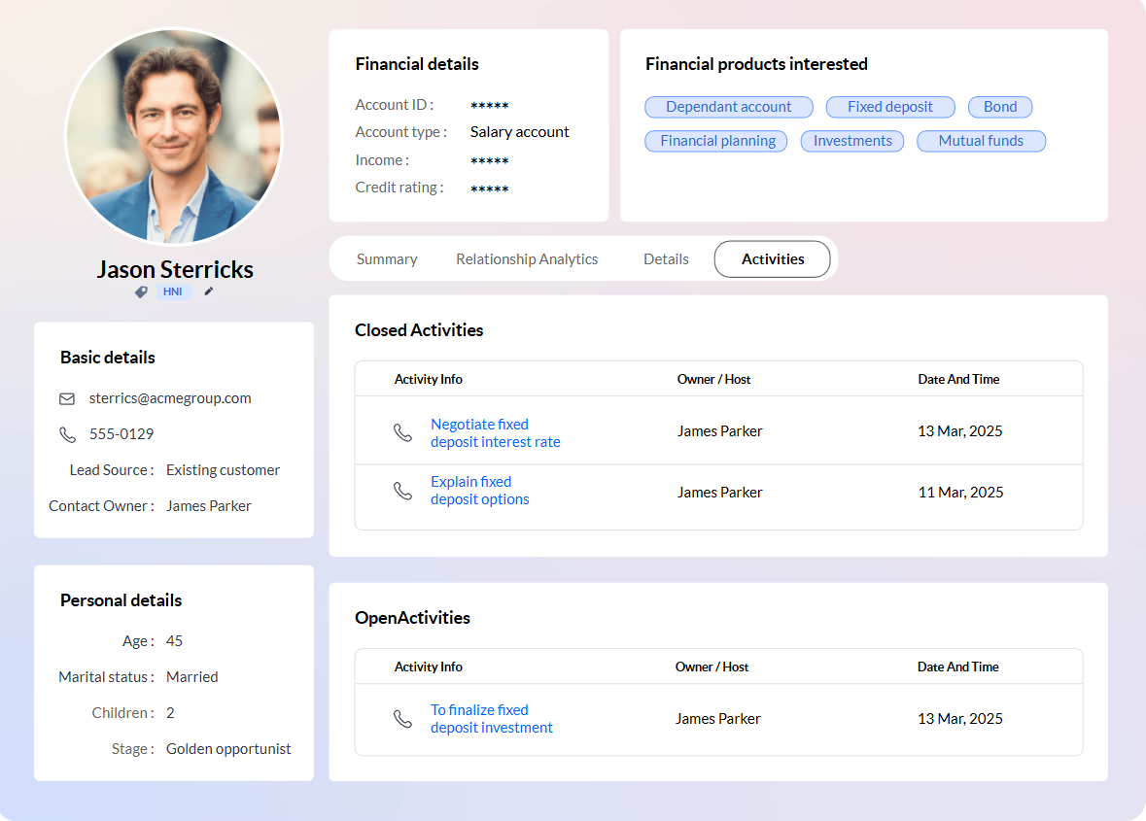The height and width of the screenshot is (821, 1146).
Task: Switch to the Details tab
Action: click(666, 258)
